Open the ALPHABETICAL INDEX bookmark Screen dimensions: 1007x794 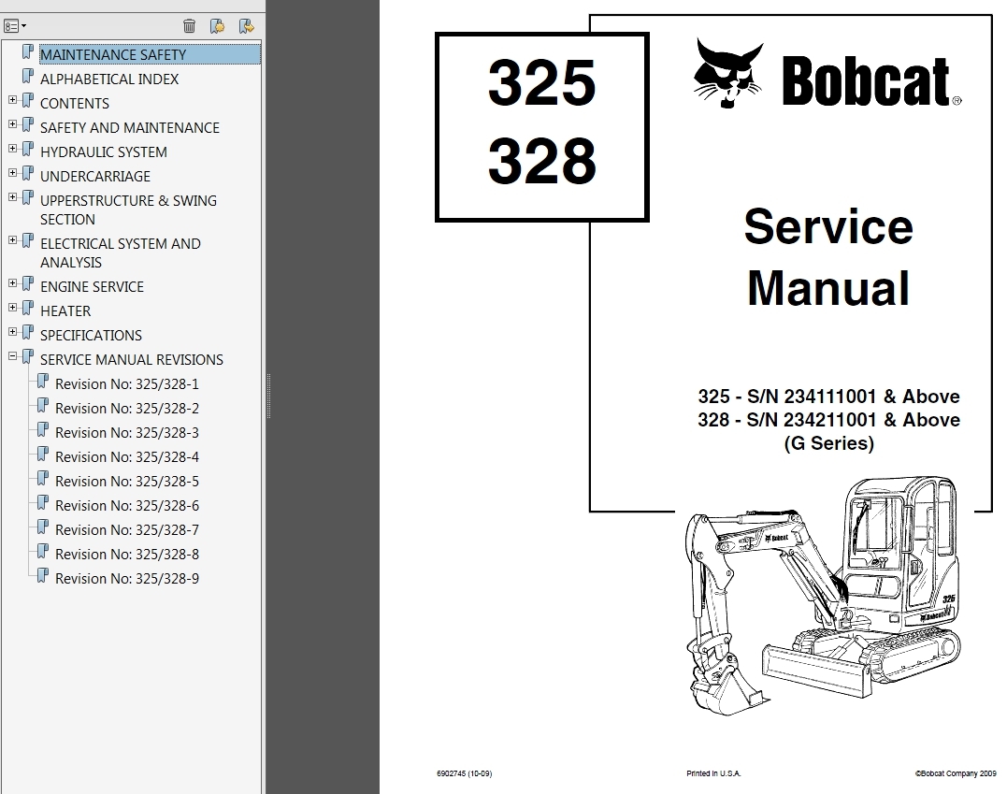(x=109, y=79)
